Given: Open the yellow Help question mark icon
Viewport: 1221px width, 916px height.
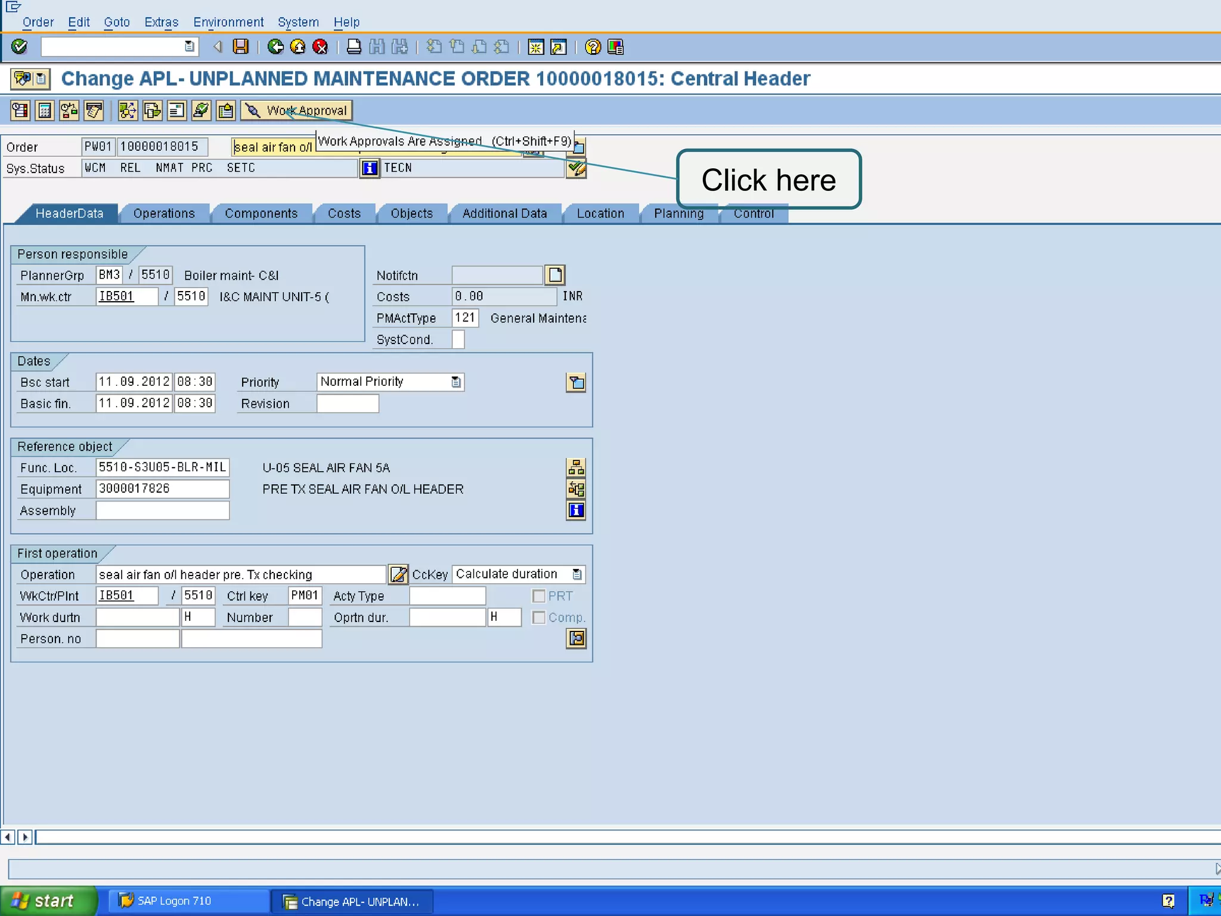Looking at the screenshot, I should (x=593, y=47).
